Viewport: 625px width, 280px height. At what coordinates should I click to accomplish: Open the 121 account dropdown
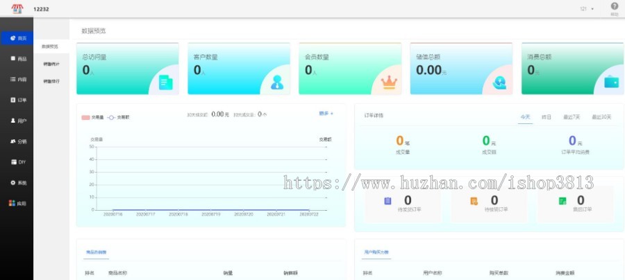click(x=587, y=9)
